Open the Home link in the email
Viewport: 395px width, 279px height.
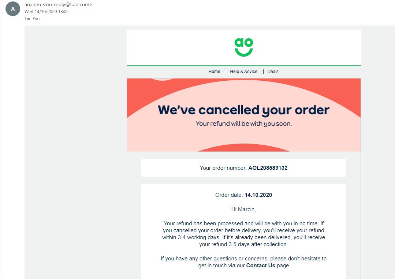[x=214, y=71]
